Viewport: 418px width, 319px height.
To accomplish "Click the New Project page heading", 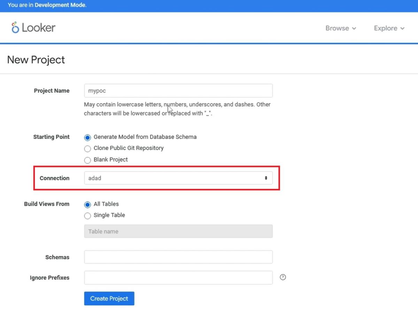I will point(36,60).
